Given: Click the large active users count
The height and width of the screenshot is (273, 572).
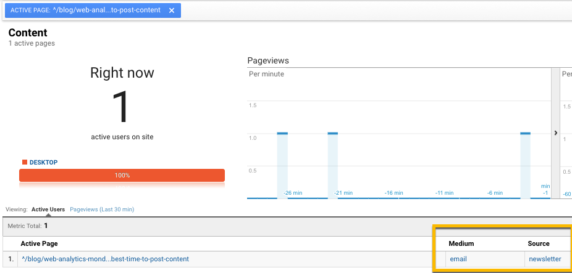Looking at the screenshot, I should click(122, 107).
